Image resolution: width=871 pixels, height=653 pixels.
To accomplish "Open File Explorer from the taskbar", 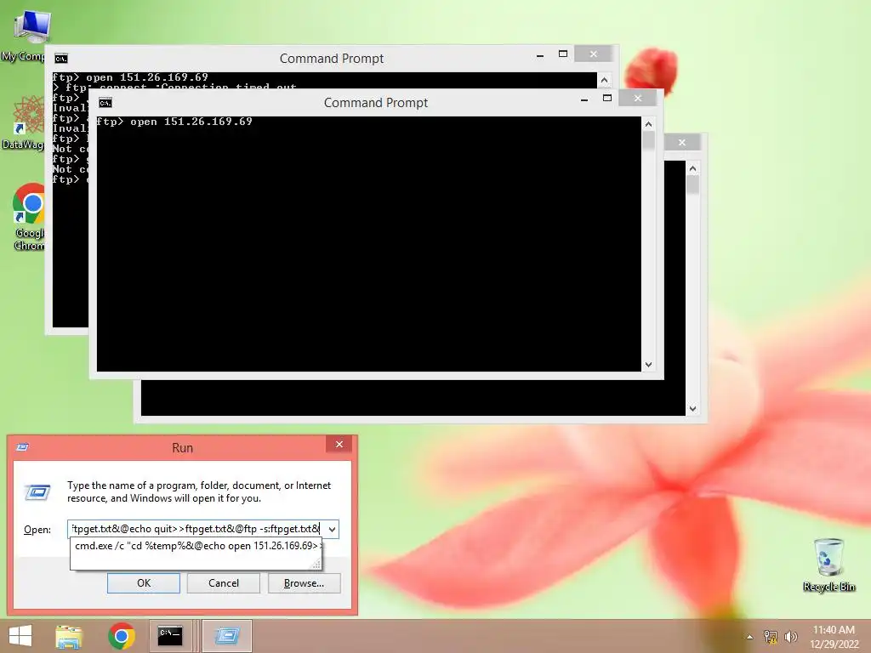I will click(x=69, y=636).
